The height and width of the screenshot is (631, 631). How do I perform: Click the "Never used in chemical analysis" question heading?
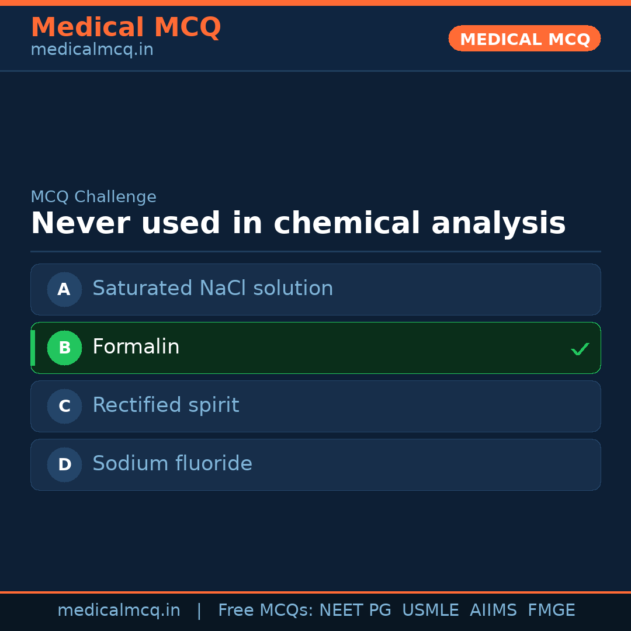[x=298, y=224]
